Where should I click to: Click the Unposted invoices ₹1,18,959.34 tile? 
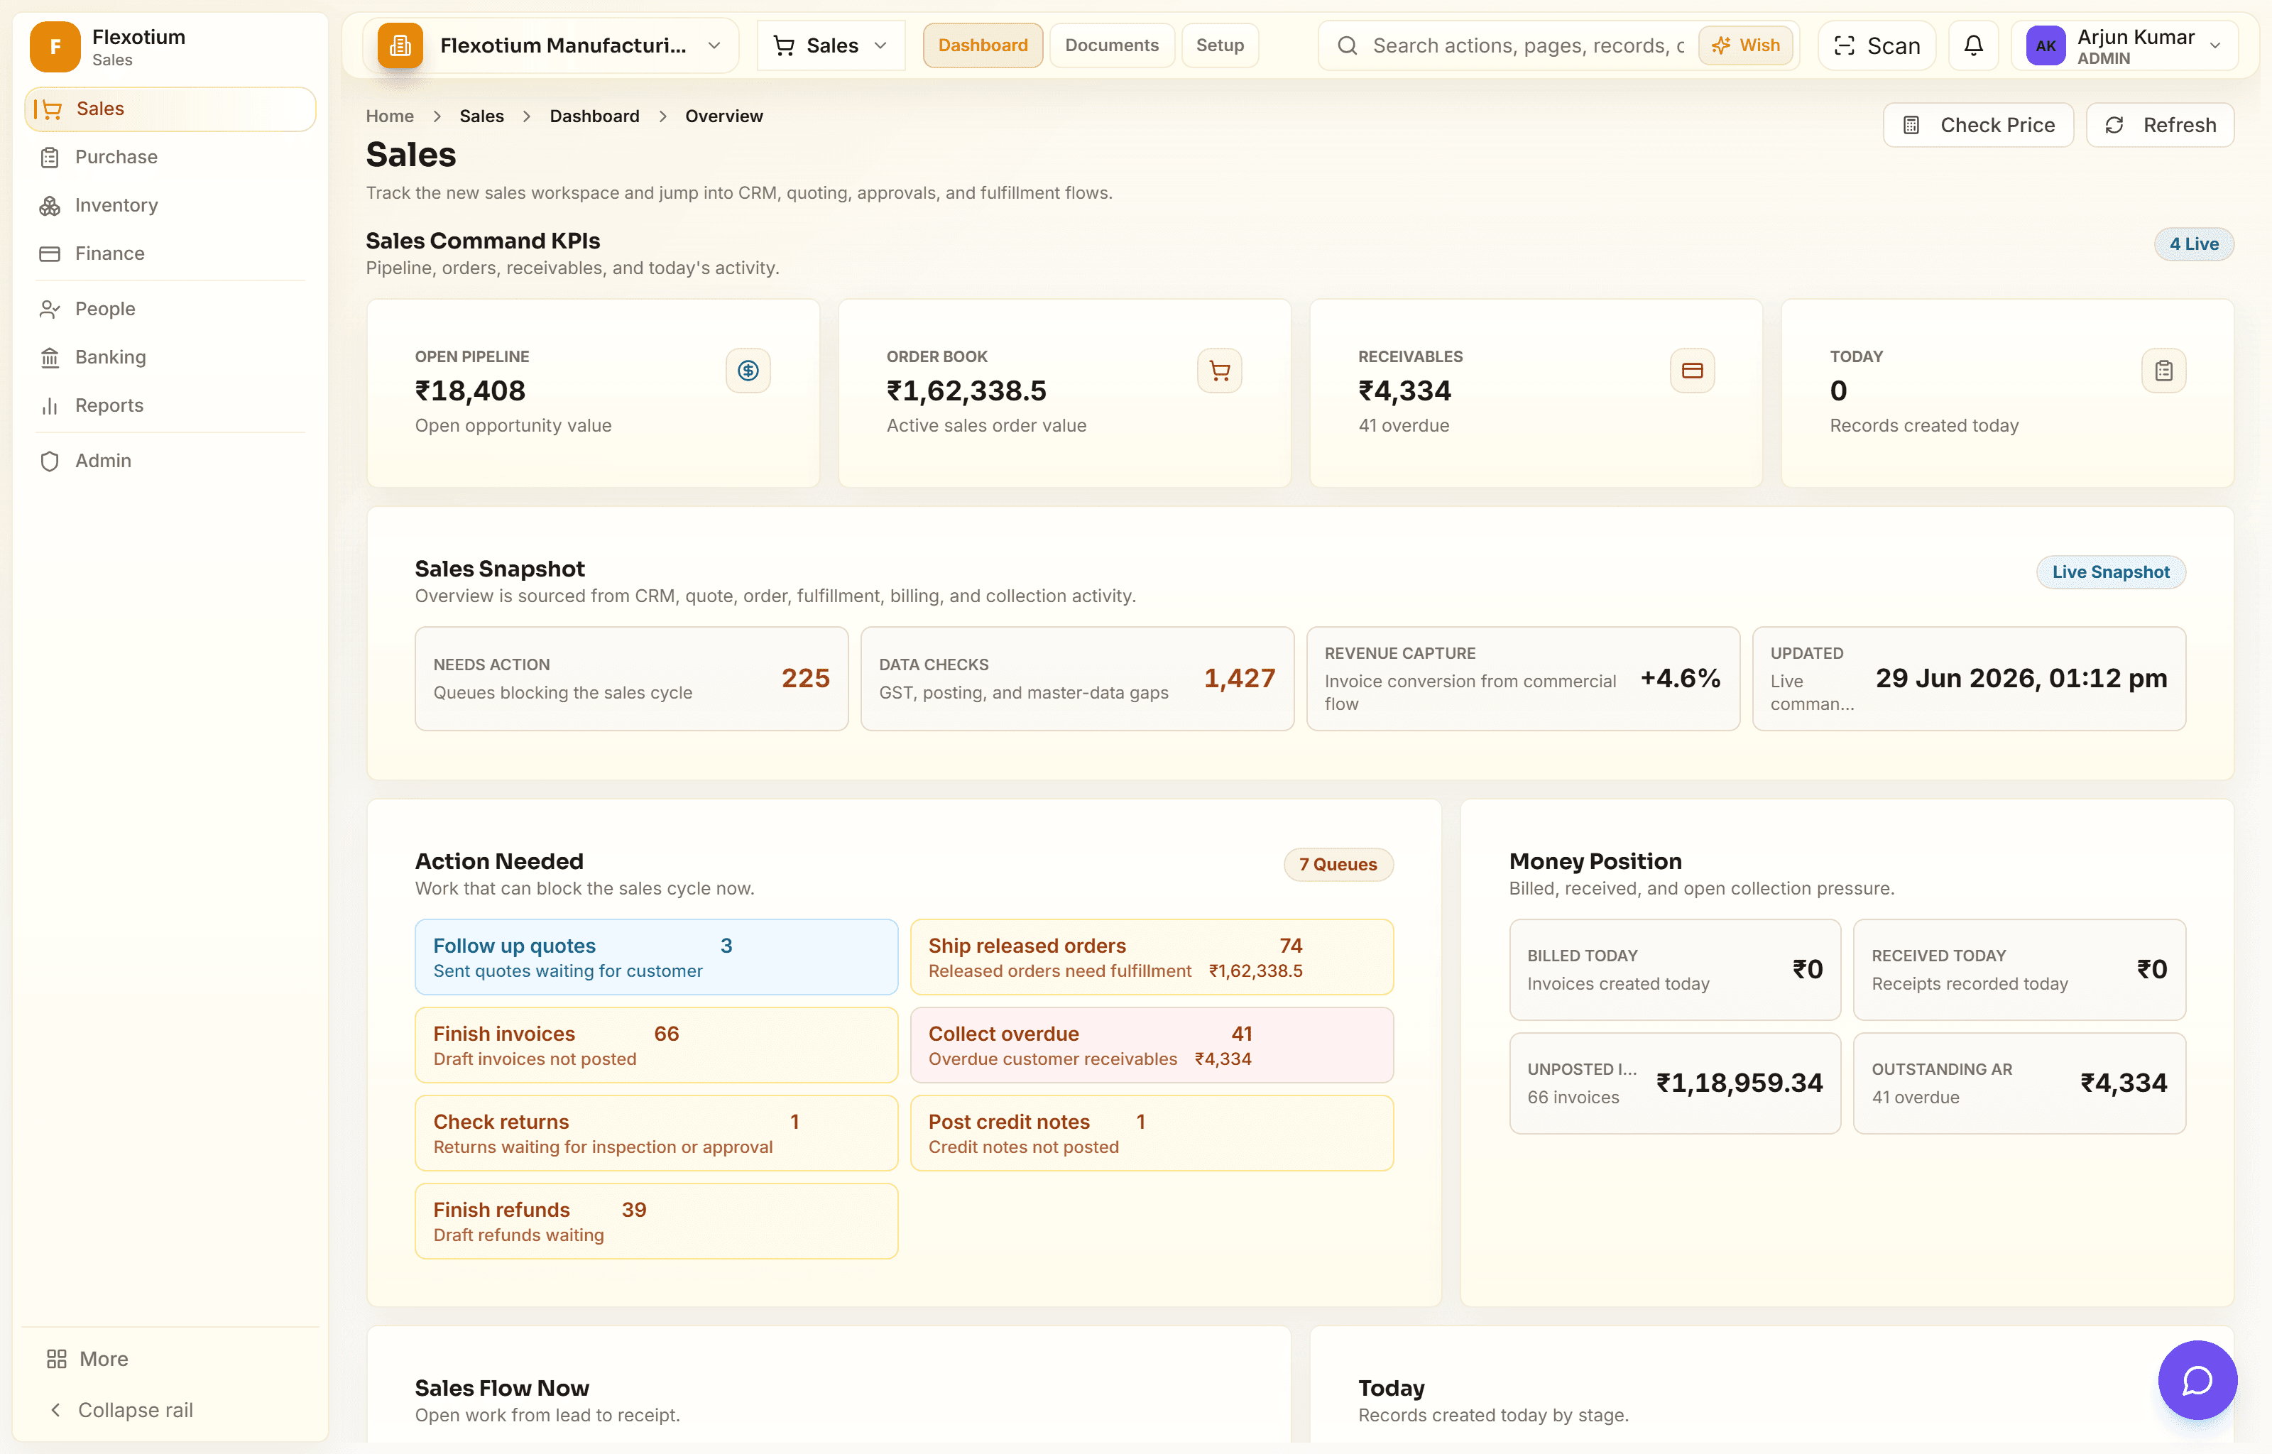pyautogui.click(x=1674, y=1083)
